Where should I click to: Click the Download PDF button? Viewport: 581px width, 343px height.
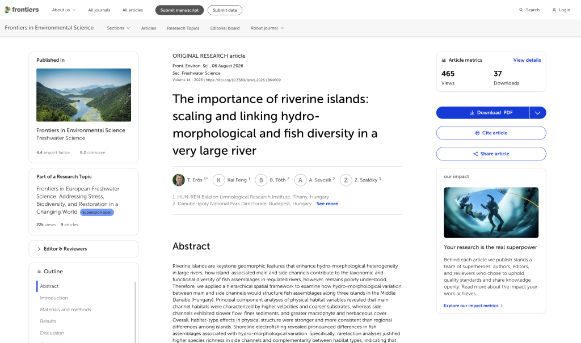click(x=483, y=113)
